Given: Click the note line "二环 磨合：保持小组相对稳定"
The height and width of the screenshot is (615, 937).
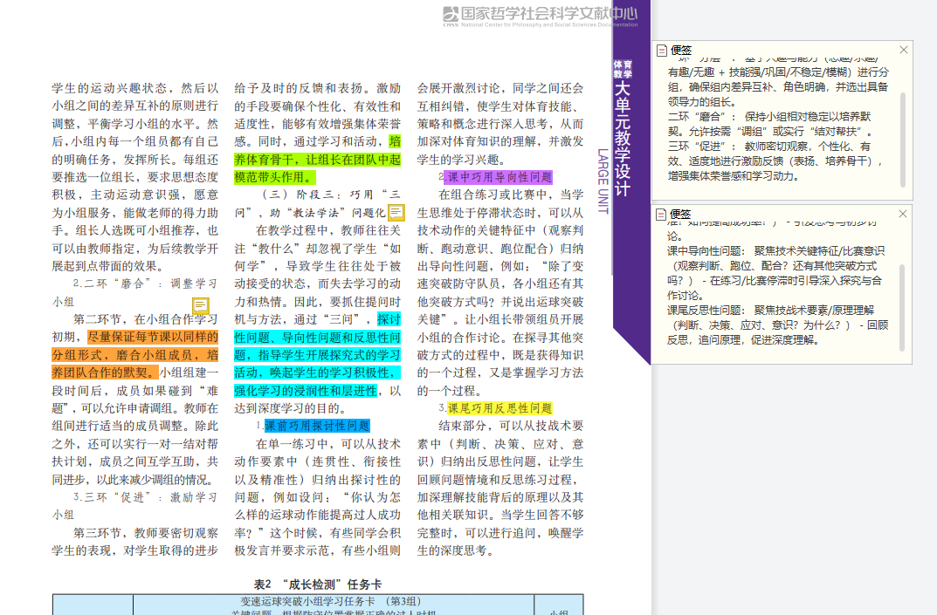Looking at the screenshot, I should click(x=769, y=116).
